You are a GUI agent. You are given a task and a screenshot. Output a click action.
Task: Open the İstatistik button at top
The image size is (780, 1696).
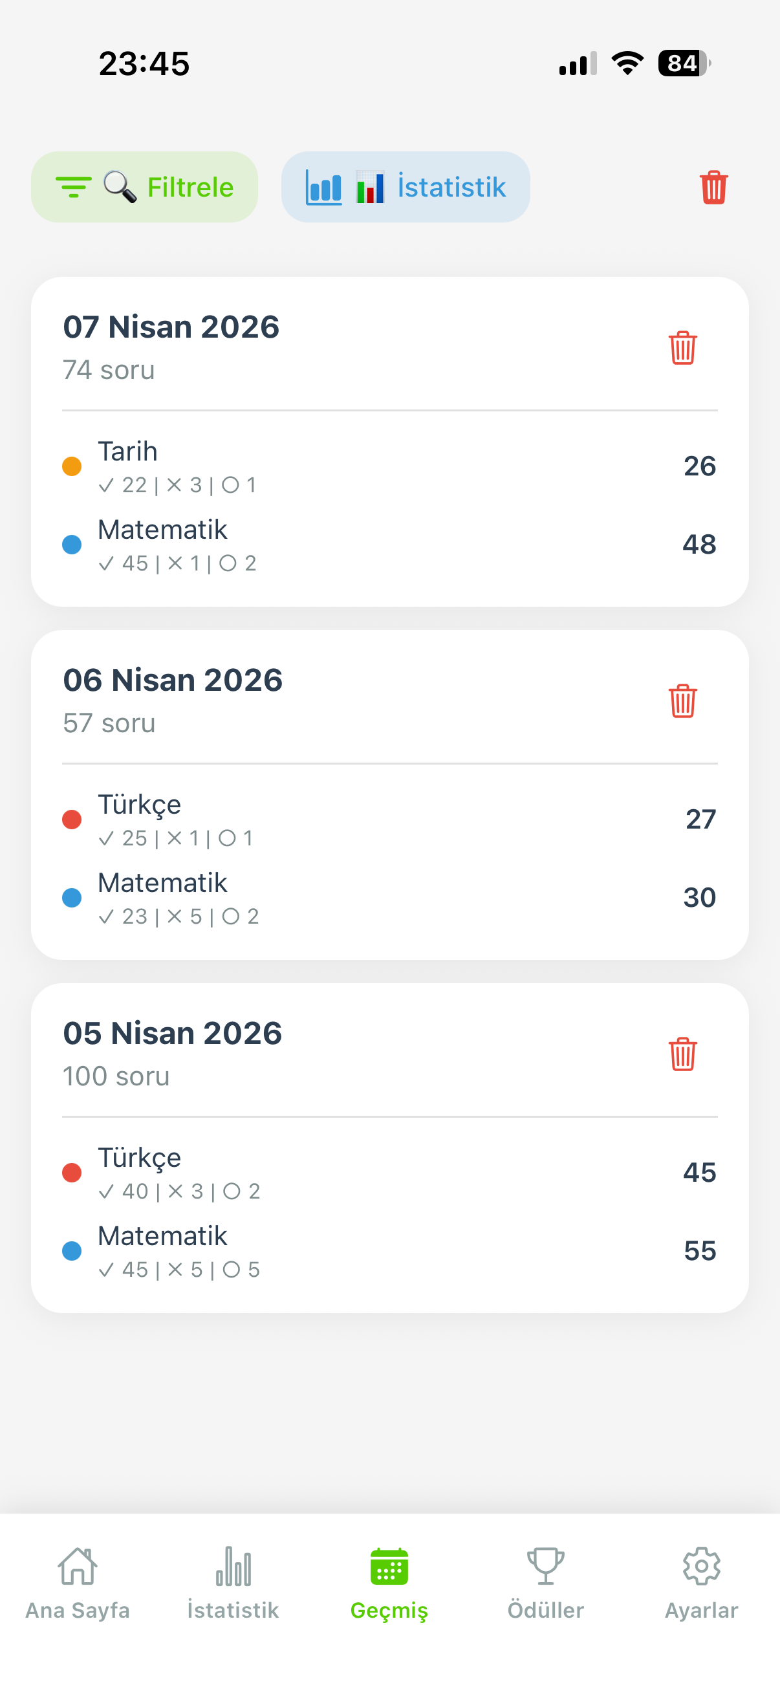pos(406,187)
